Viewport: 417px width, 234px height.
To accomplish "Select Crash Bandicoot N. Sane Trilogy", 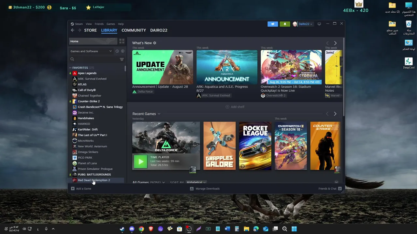I will 100,107.
